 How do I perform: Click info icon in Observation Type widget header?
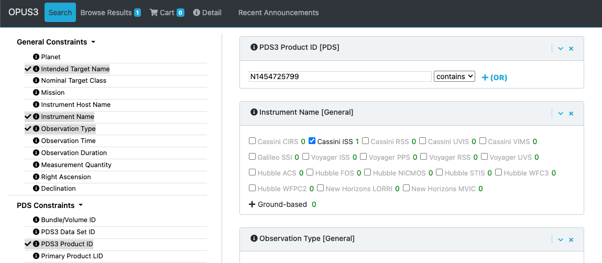[x=254, y=238]
